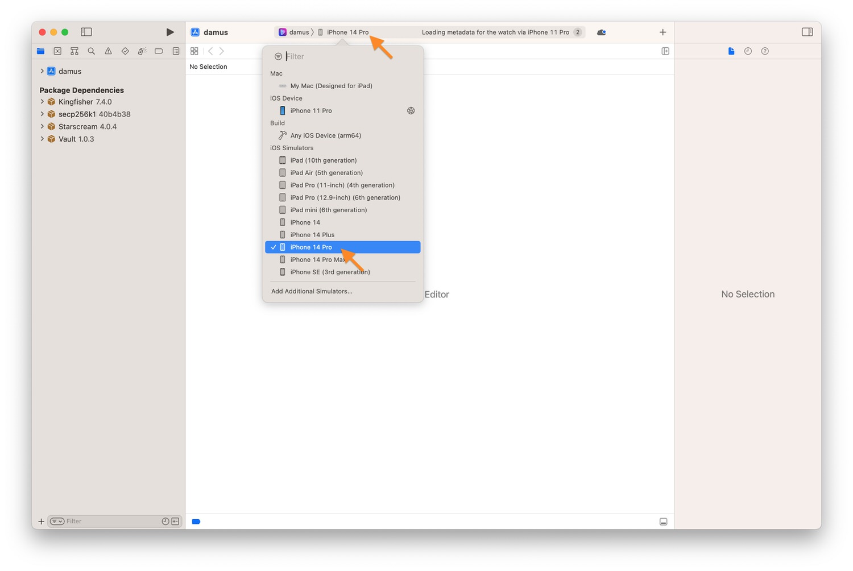Open the Debug navigator icon
Viewport: 853px width, 571px height.
click(x=142, y=51)
